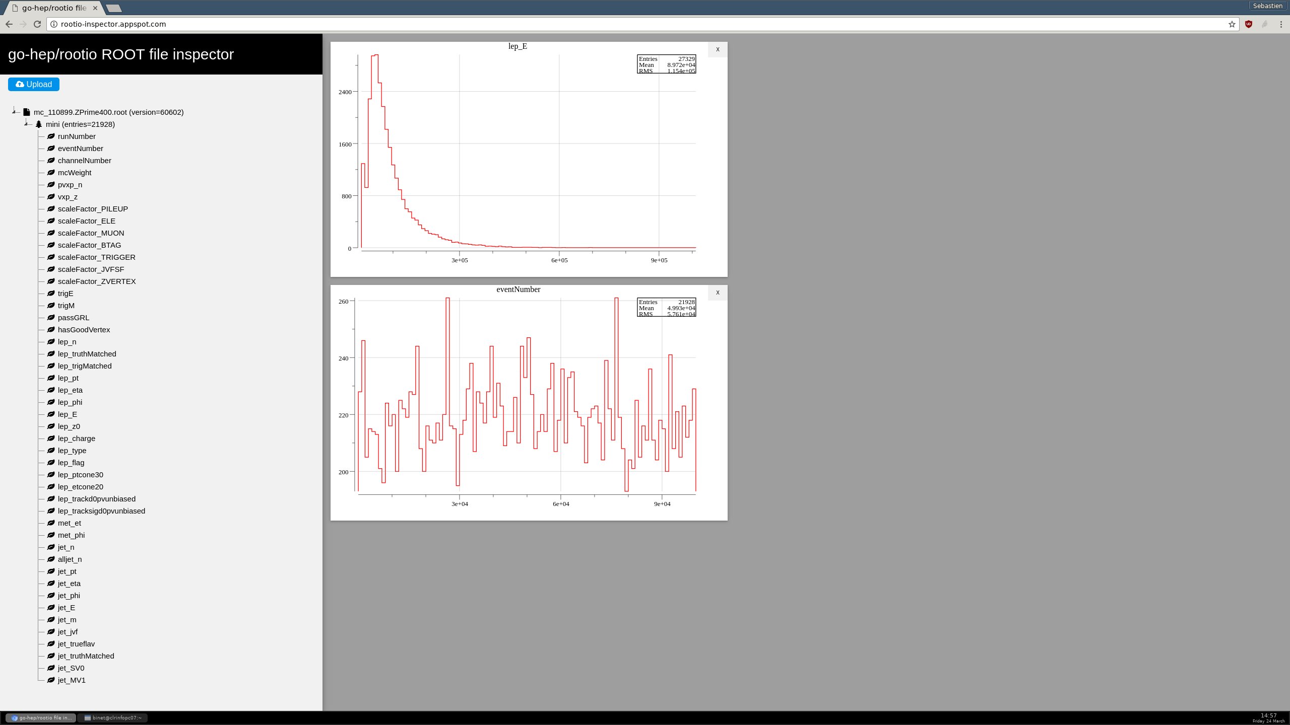1290x725 pixels.
Task: Click the leaf icon beside jet_MV1
Action: [51, 680]
